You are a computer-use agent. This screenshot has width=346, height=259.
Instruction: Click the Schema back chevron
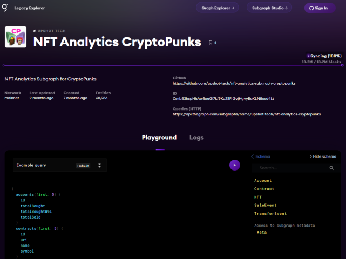click(x=252, y=156)
